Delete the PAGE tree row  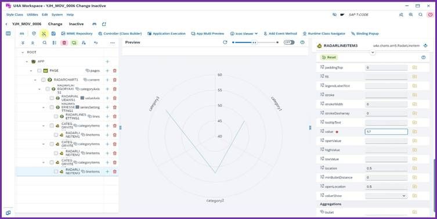(114, 71)
